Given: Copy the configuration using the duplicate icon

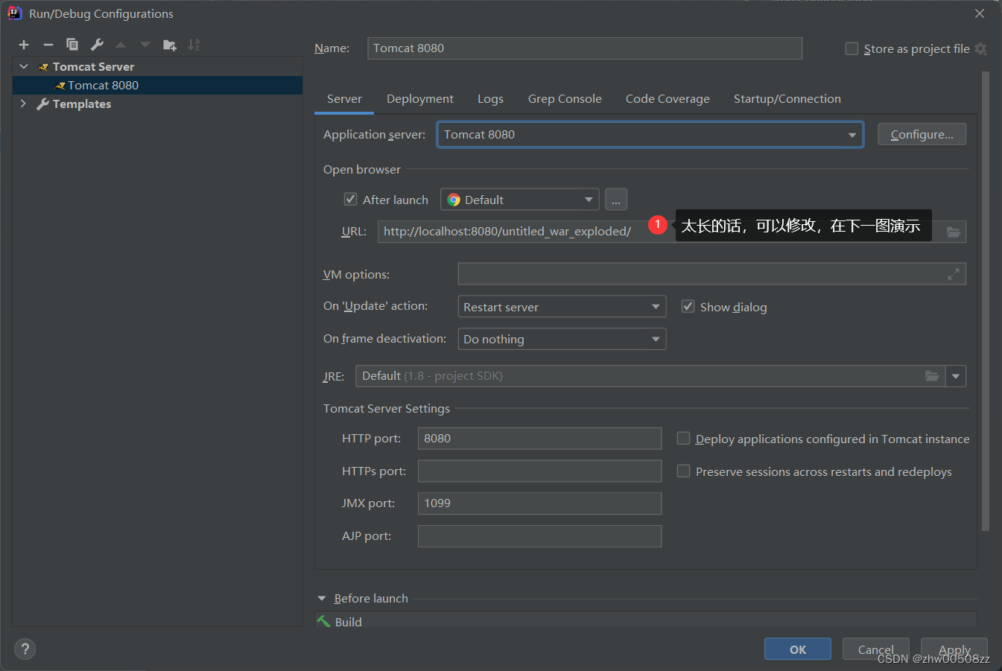Looking at the screenshot, I should click(72, 45).
